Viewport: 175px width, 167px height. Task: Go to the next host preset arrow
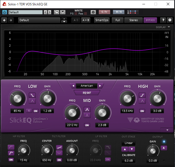pyautogui.click(x=50, y=12)
